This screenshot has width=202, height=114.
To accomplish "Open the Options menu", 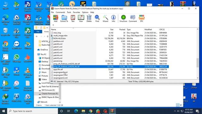I will 85,12.
